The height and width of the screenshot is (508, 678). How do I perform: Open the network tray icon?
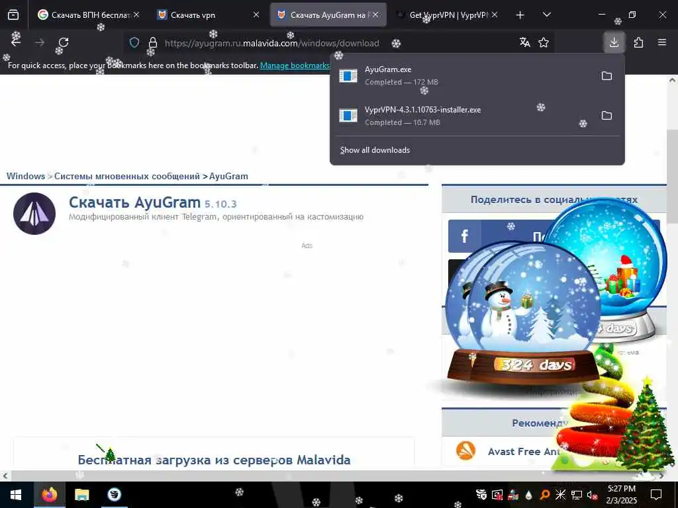point(577,495)
